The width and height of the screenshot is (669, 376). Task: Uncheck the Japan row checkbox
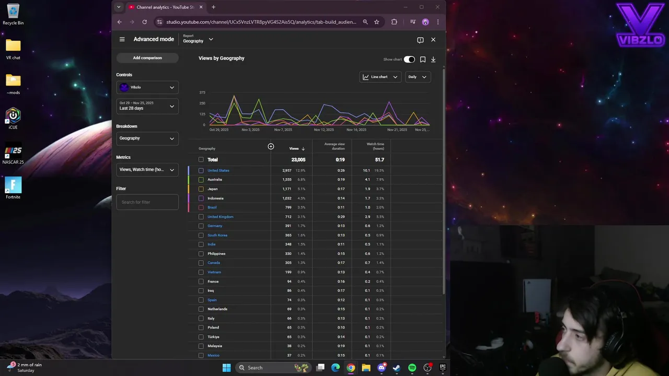tap(201, 189)
